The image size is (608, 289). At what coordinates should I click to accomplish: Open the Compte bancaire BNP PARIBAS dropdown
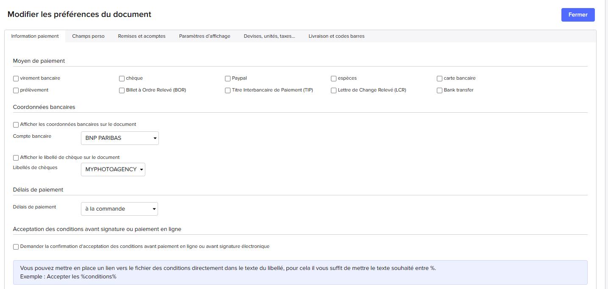[119, 138]
